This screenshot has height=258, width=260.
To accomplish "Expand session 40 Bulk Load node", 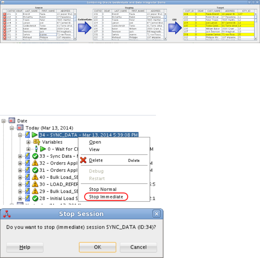I will pos(20,177).
